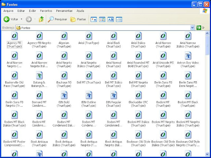
Task: Select Berlin Sans FB font icon
Action: [x=163, y=75]
